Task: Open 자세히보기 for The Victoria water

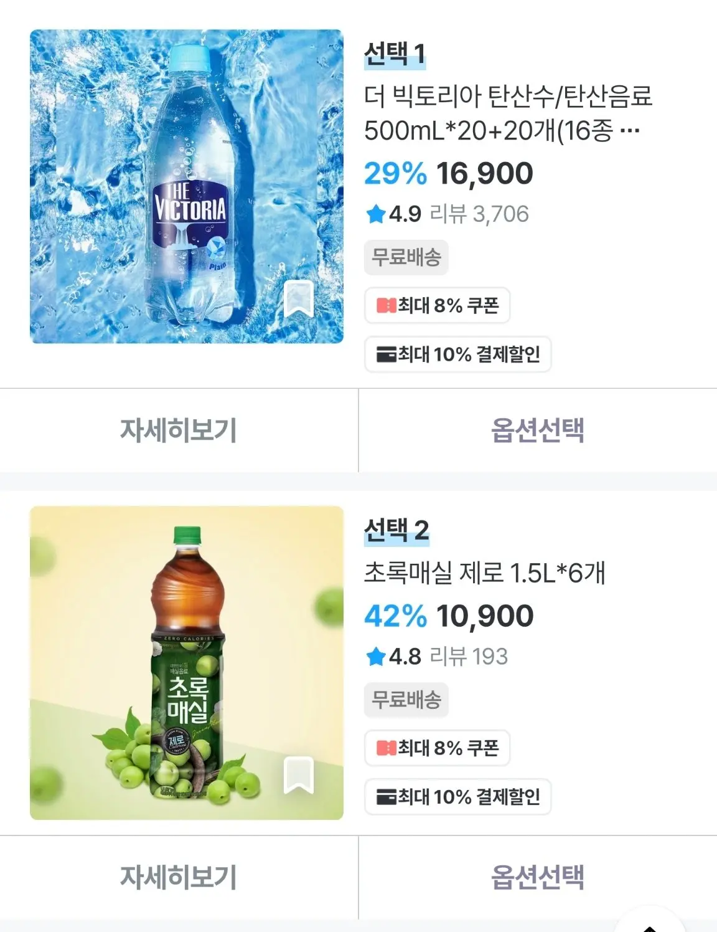Action: [179, 430]
